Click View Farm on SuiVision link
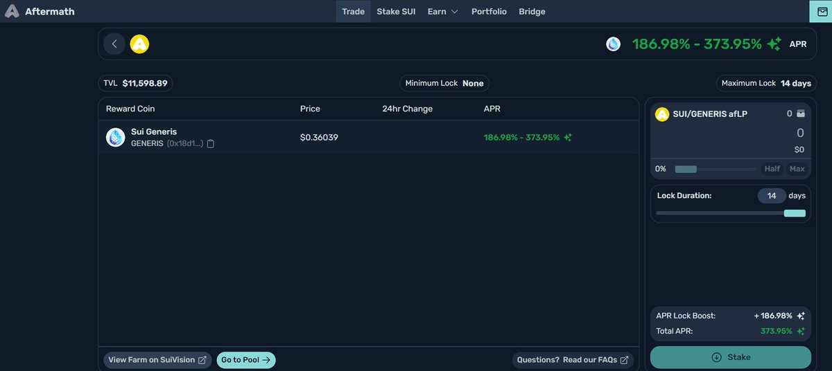The height and width of the screenshot is (371, 832). coord(157,360)
